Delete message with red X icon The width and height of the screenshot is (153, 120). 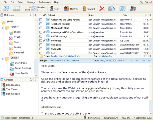click(x=102, y=9)
